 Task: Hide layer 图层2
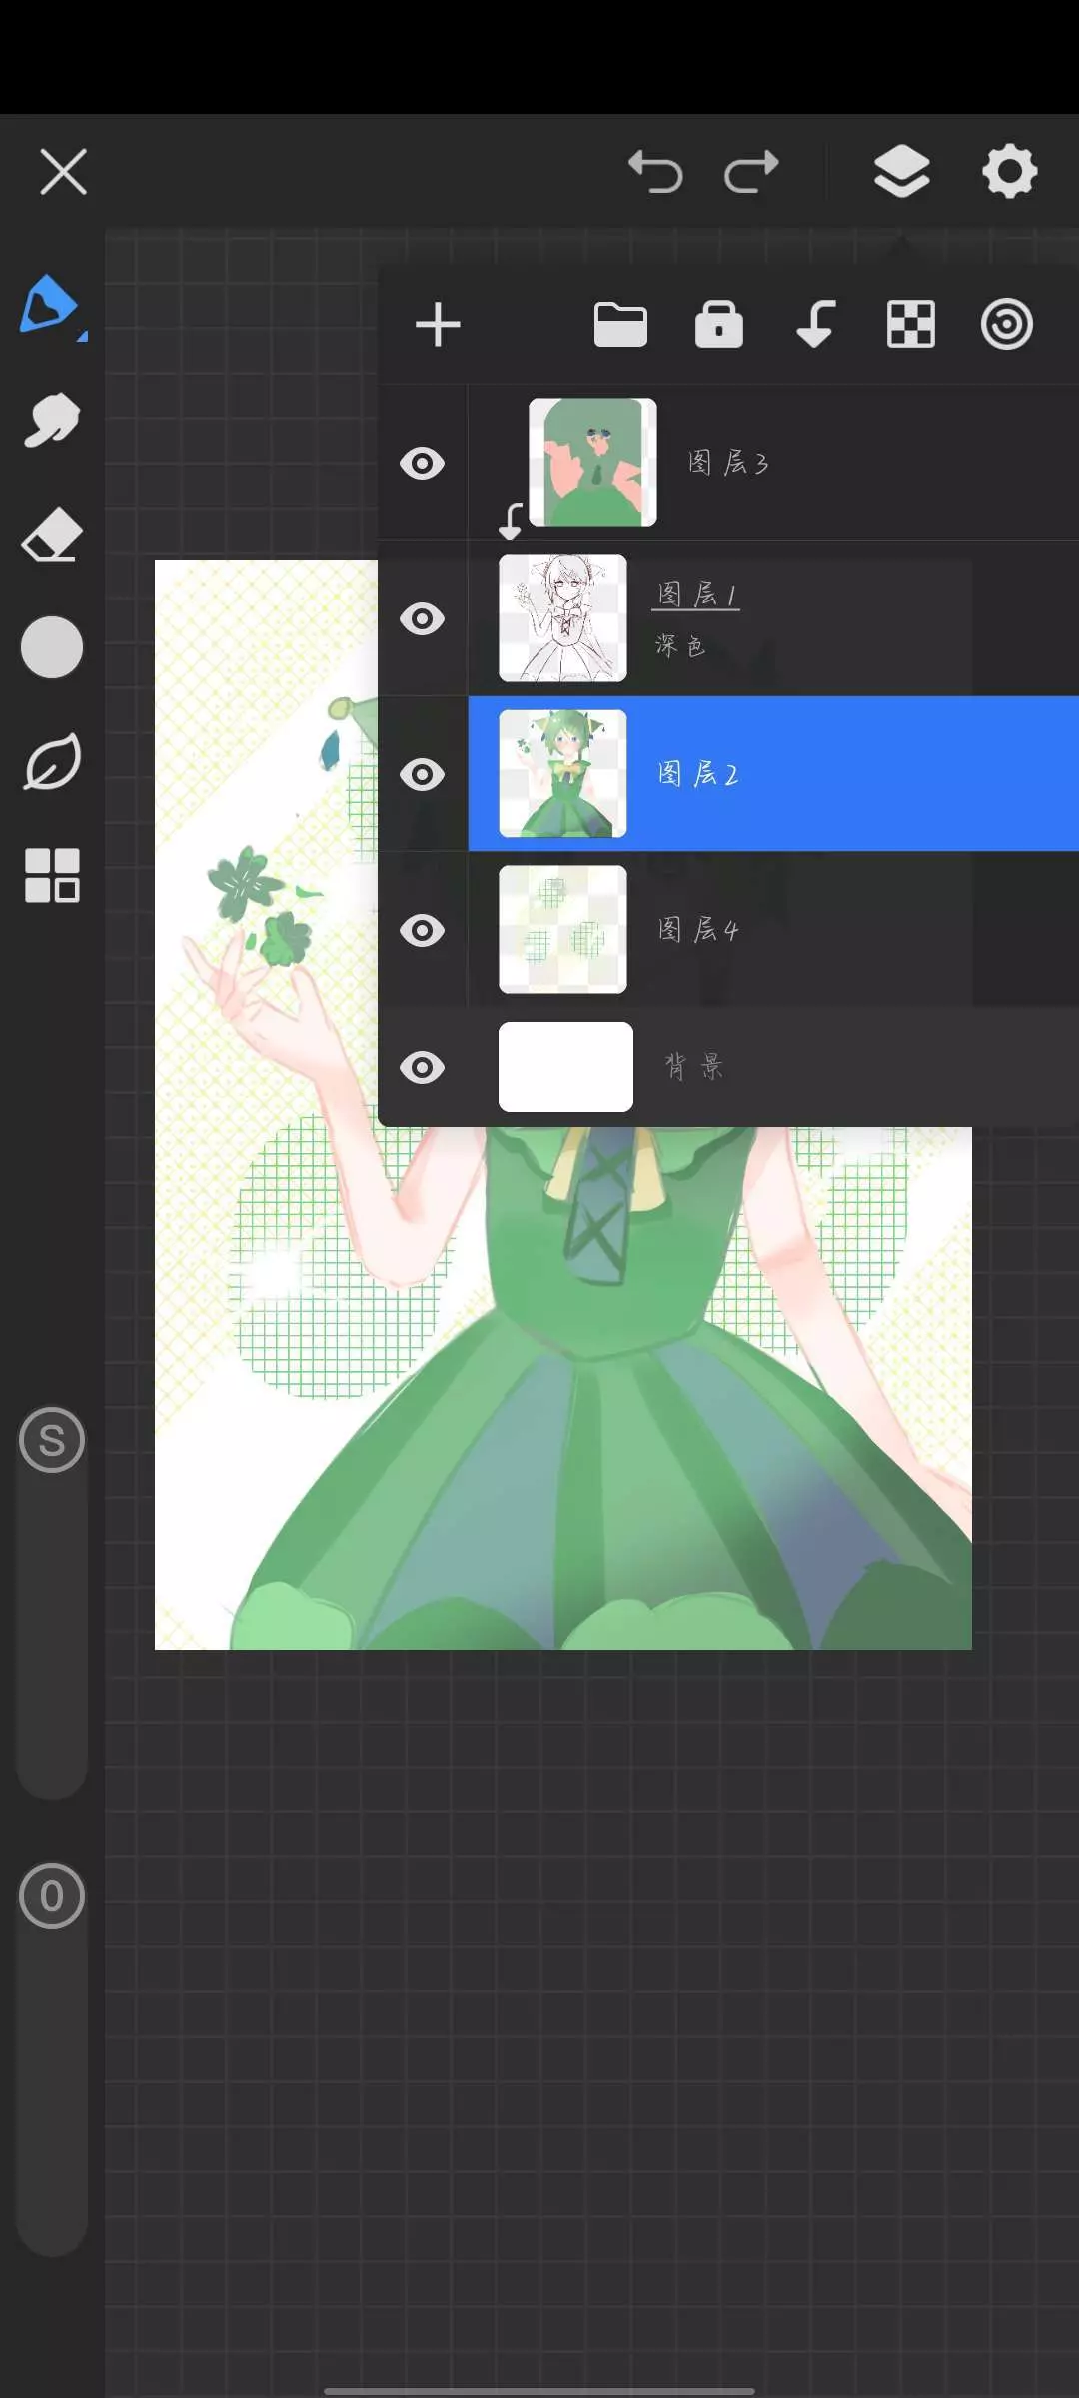click(423, 775)
